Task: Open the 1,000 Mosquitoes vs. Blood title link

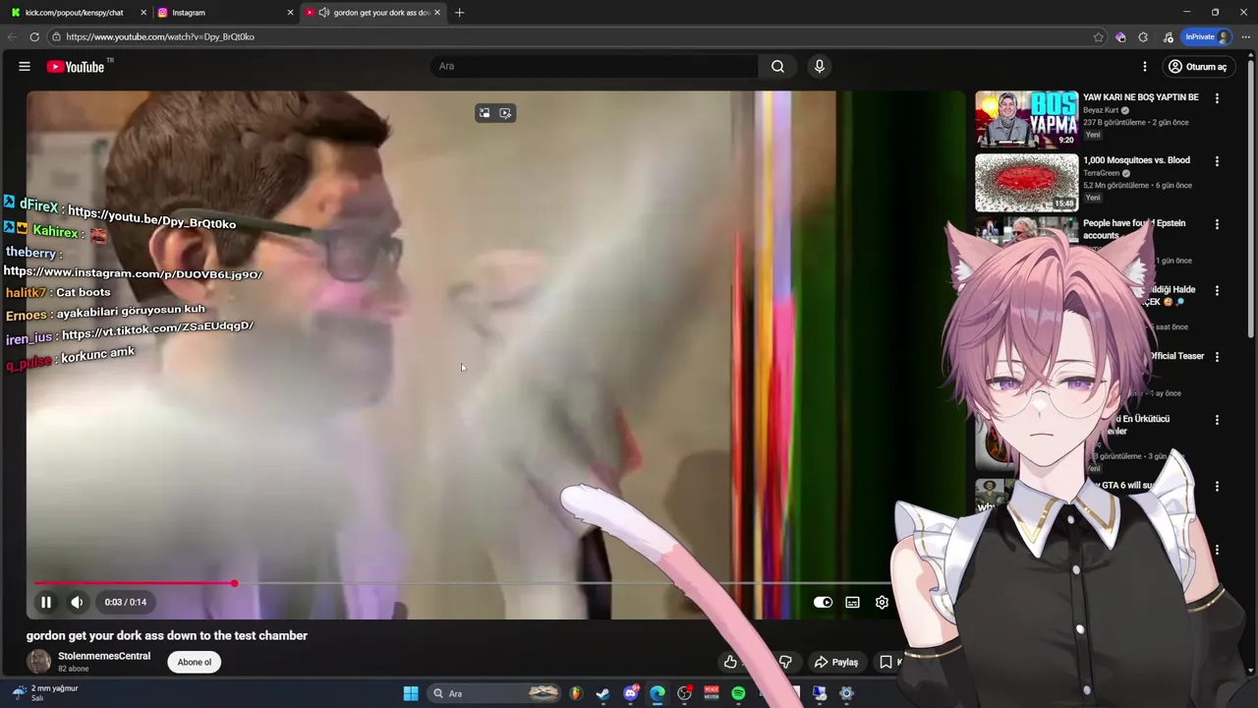Action: [x=1136, y=160]
